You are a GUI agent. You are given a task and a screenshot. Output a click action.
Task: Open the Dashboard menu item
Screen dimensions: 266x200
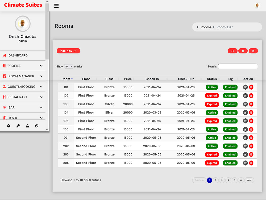click(x=23, y=55)
